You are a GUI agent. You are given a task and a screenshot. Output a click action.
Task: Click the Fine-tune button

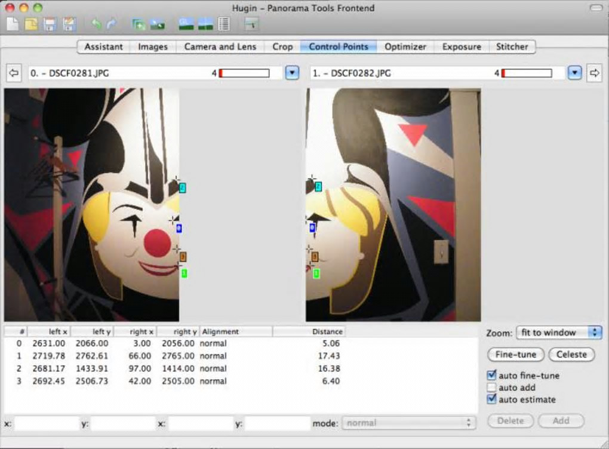pyautogui.click(x=516, y=354)
